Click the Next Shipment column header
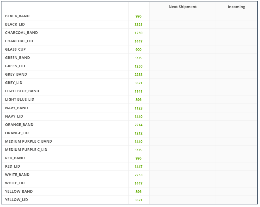Viewport: 260px width, 207px height. (x=182, y=7)
